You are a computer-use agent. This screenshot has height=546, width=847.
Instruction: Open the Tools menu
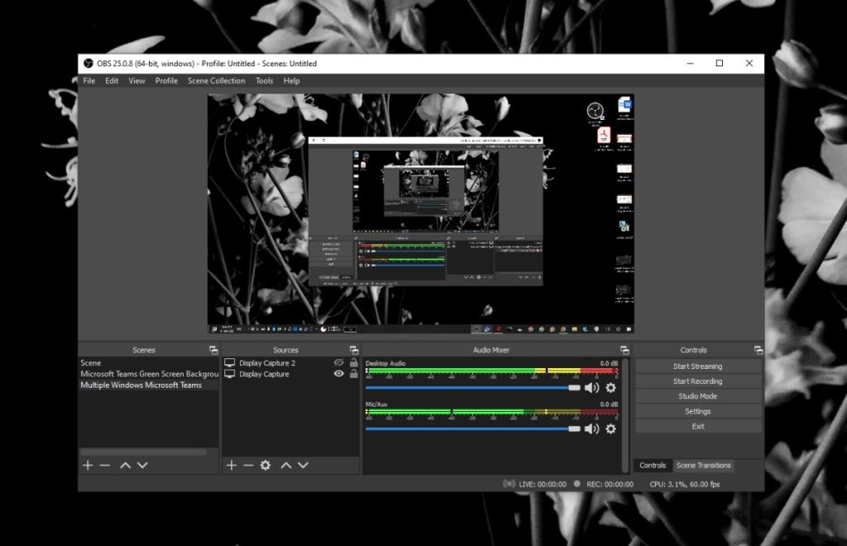tap(264, 80)
